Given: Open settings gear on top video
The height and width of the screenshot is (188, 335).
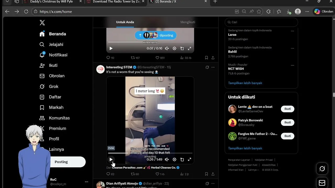Looking at the screenshot, I should [175, 48].
